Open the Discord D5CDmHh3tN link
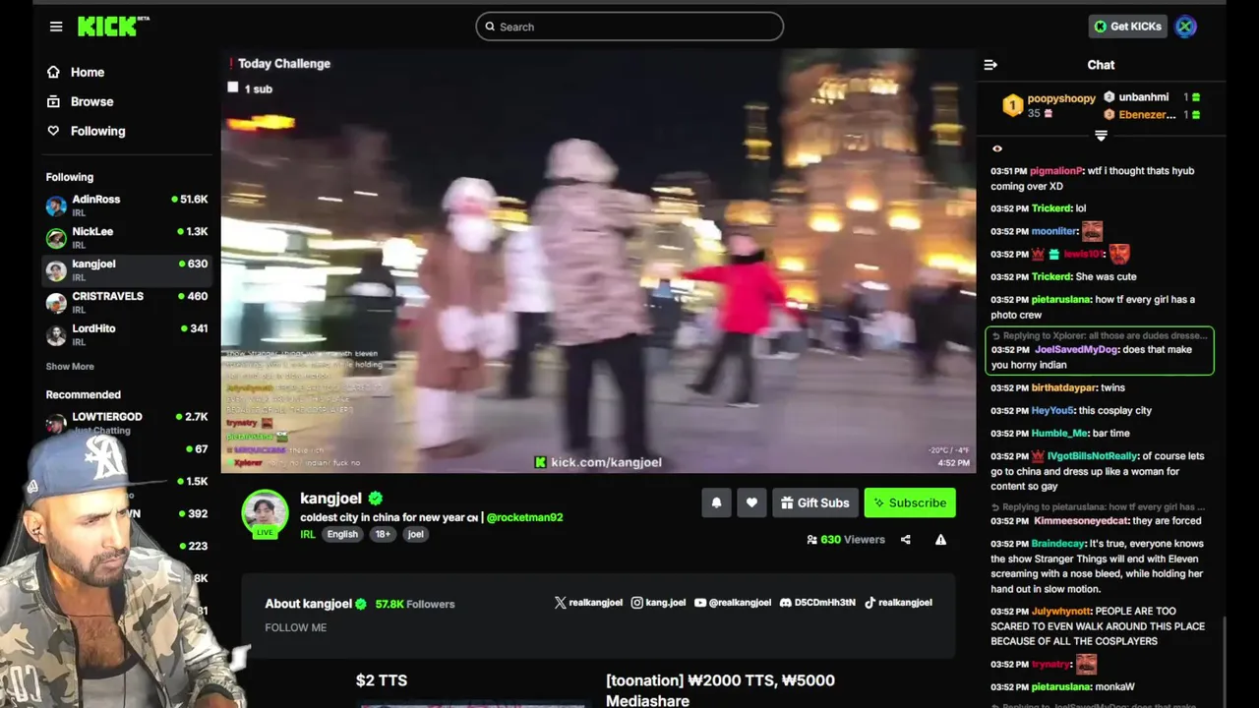 [817, 603]
